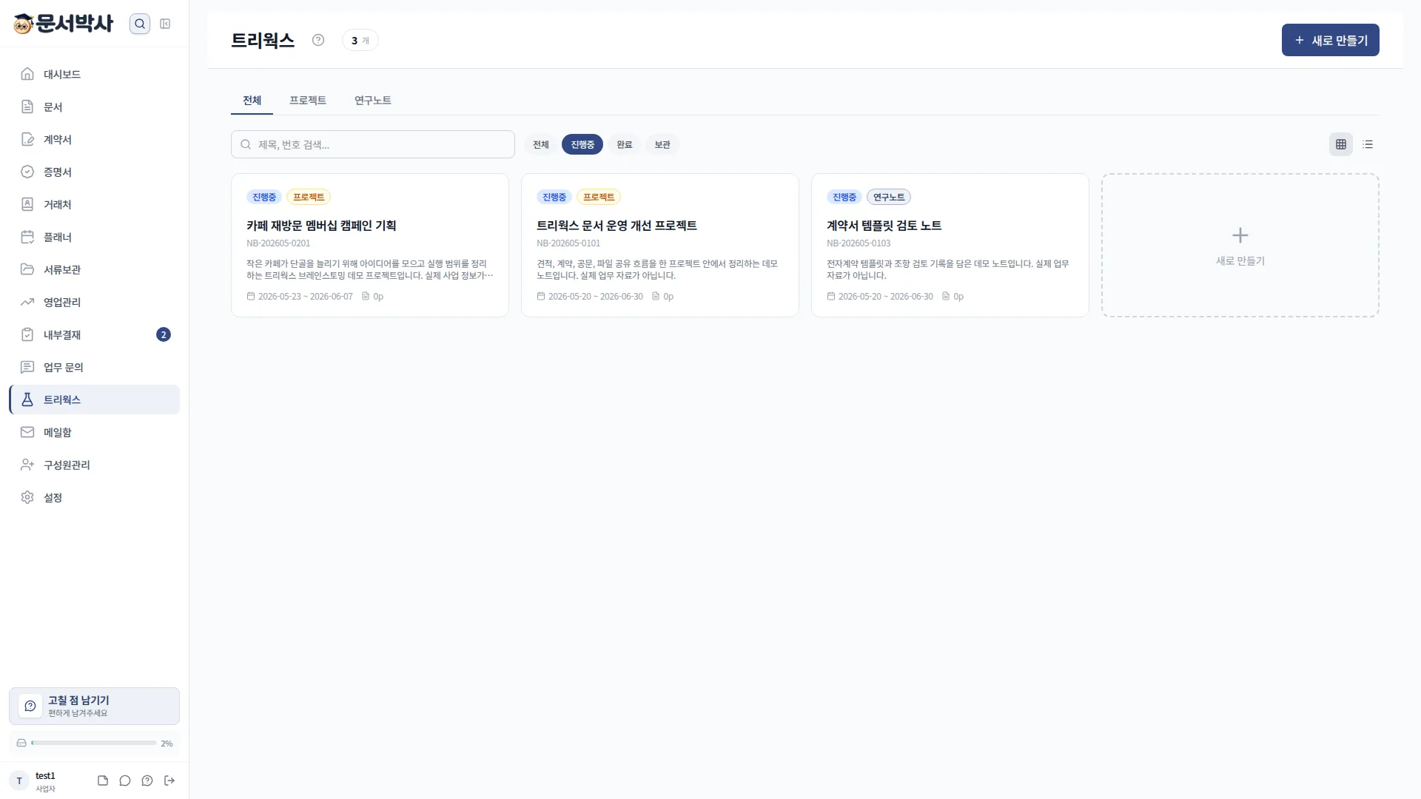Open the 대시보드 menu item
The width and height of the screenshot is (1421, 799).
click(95, 74)
